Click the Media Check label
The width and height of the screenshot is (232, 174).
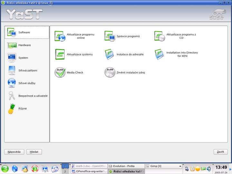(75, 72)
